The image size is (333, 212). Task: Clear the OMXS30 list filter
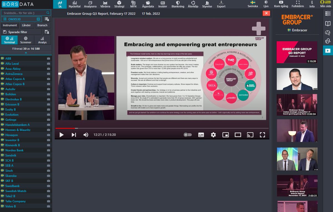[38, 19]
